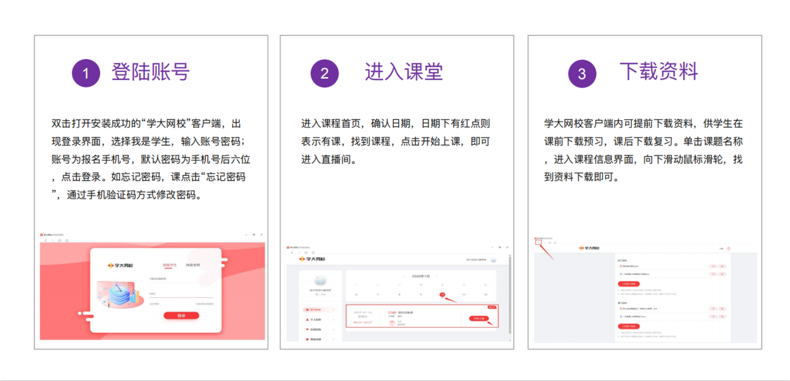
Task: Click the home icon in the login window
Action: click(67, 240)
